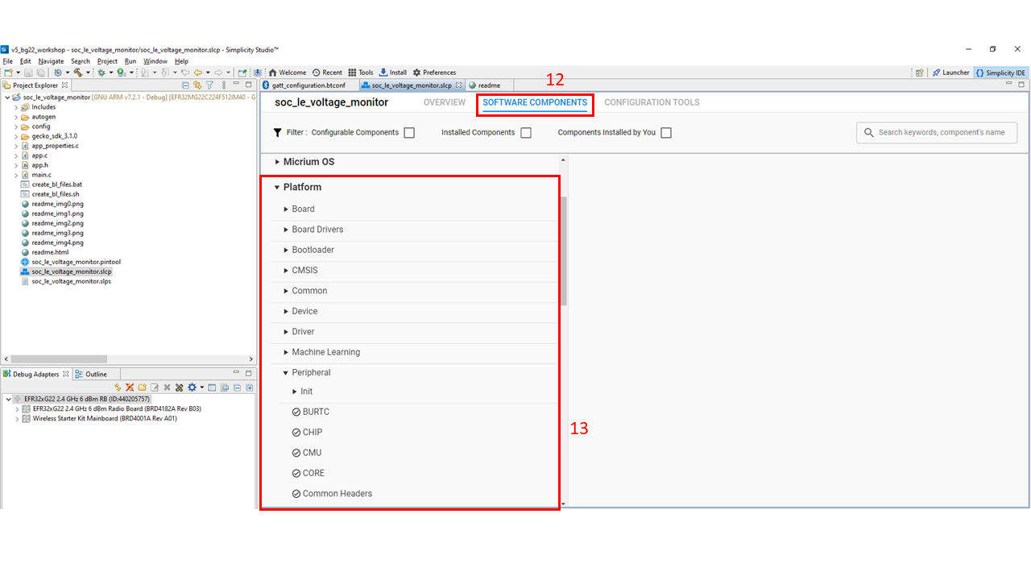Select create_bl_files.bat file
This screenshot has width=1031, height=580.
coord(56,184)
